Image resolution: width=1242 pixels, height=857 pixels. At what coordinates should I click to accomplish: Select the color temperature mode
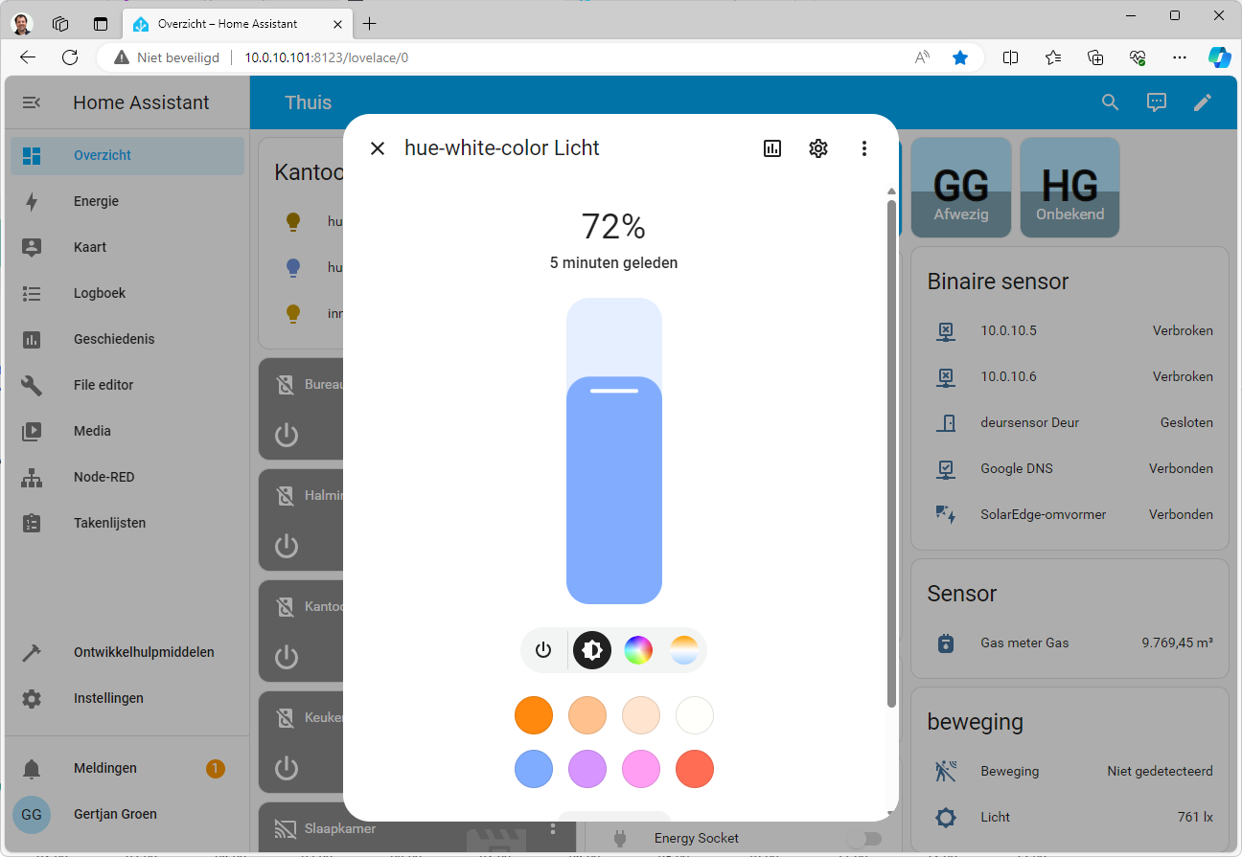[x=683, y=650]
